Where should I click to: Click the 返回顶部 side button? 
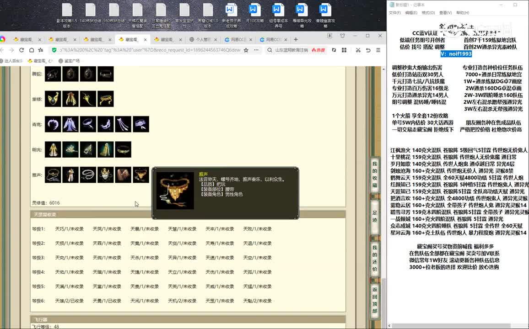pyautogui.click(x=374, y=300)
